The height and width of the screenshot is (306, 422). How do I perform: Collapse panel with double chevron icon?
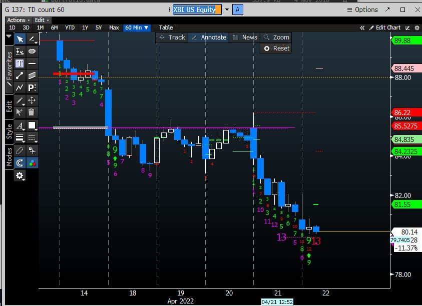[362, 27]
